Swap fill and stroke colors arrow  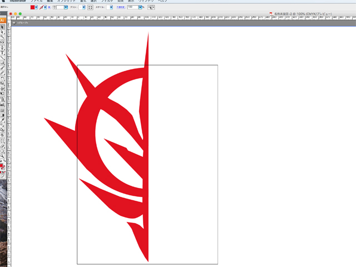[4, 161]
